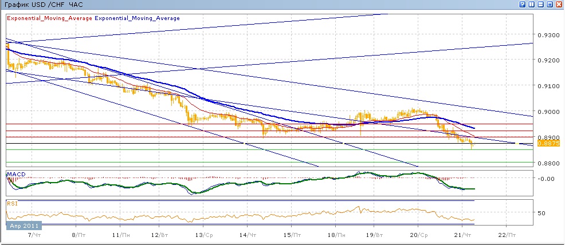Select the 20/Ср date on the time axis
565x245 pixels.
(419, 235)
